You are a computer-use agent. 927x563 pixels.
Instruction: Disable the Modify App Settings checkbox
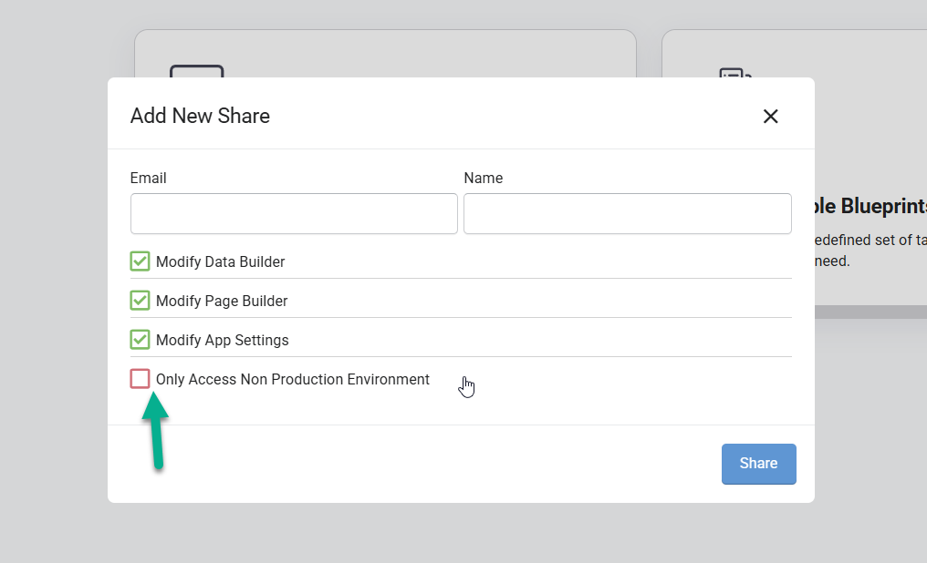point(141,340)
